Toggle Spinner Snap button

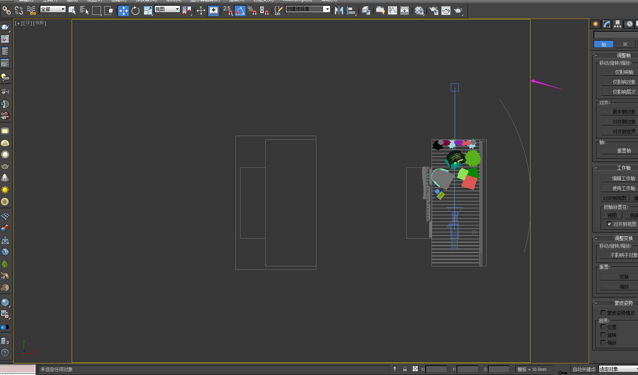pos(264,10)
